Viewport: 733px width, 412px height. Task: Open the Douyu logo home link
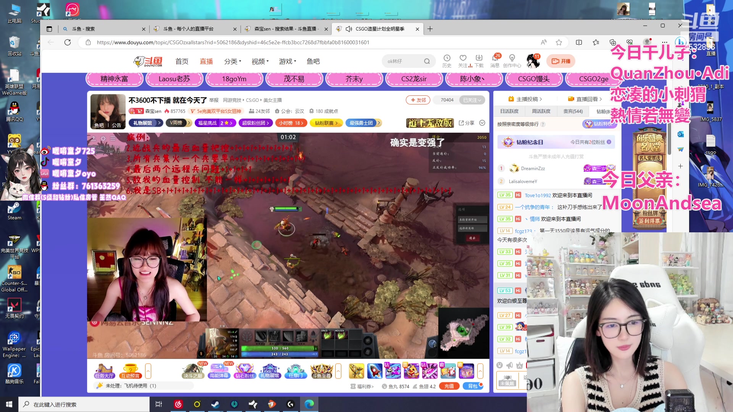point(148,61)
